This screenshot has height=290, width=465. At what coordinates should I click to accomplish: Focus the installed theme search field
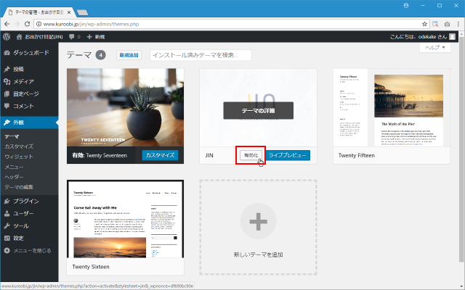[x=201, y=55]
